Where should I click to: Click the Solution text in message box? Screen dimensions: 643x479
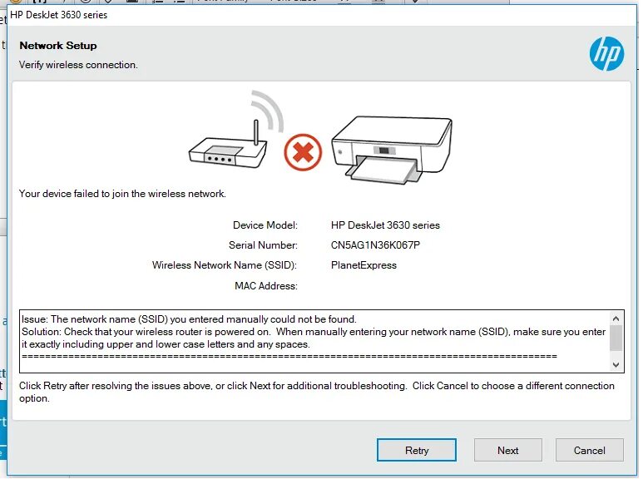tap(314, 338)
